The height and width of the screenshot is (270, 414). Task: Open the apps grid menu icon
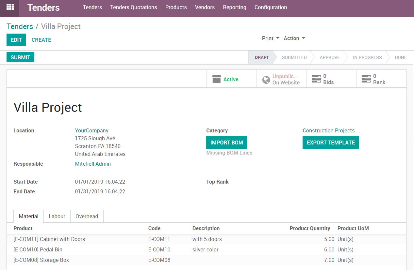[10, 7]
